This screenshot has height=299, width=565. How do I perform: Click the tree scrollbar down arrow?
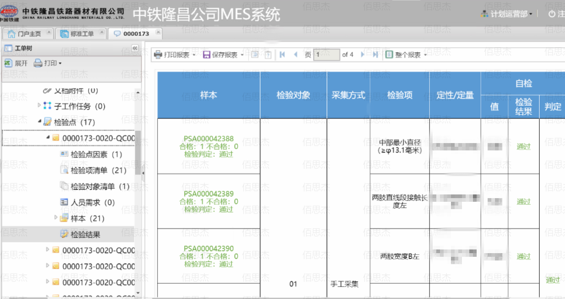(138, 293)
